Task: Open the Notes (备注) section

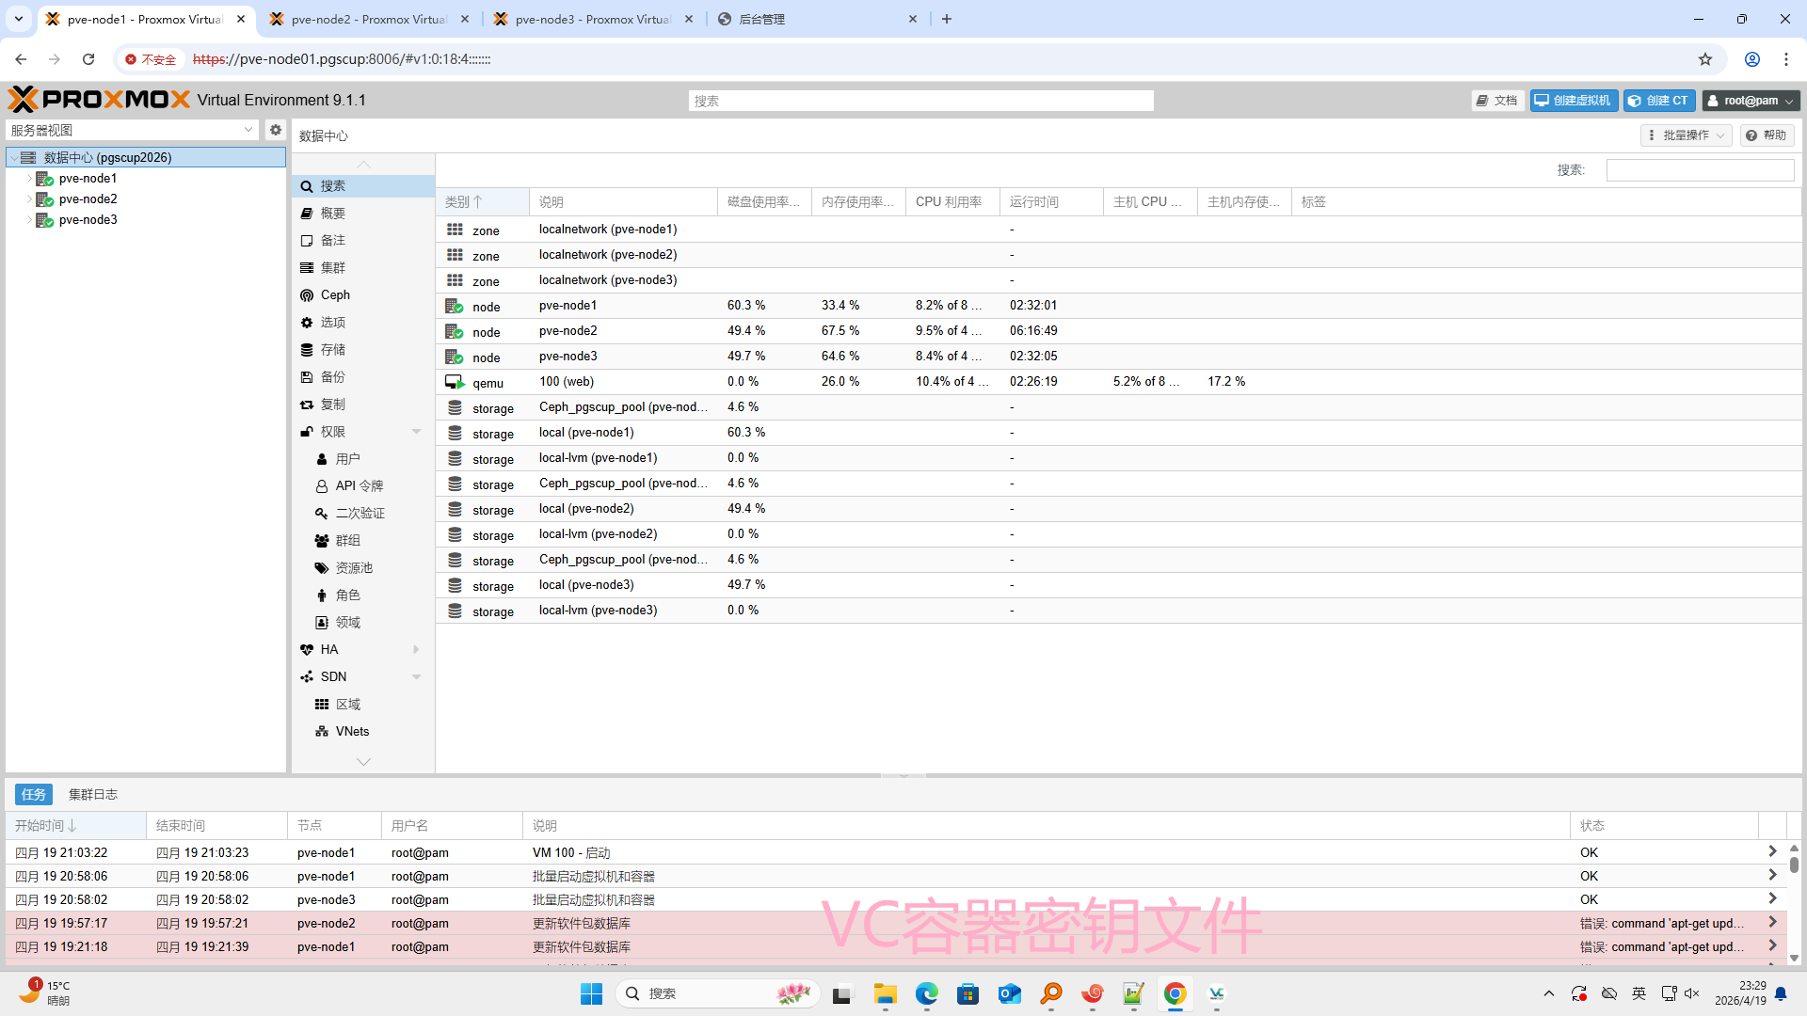Action: (333, 240)
